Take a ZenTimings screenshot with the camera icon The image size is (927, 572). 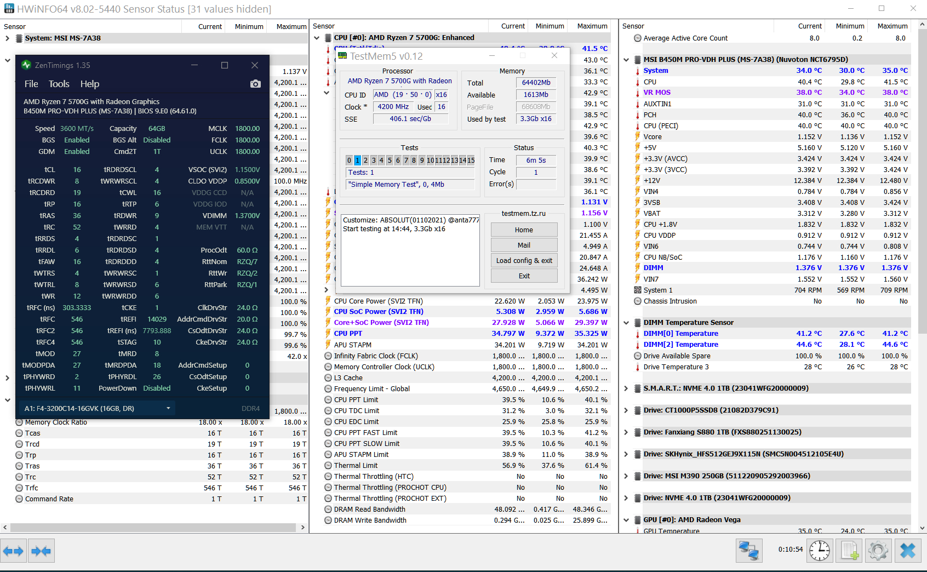(x=255, y=84)
